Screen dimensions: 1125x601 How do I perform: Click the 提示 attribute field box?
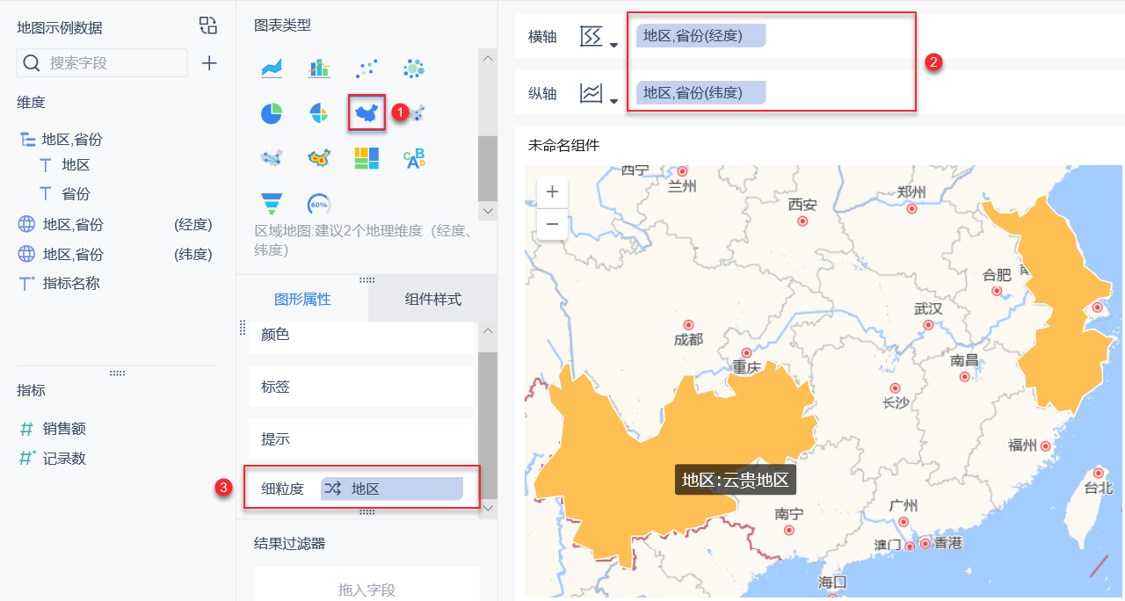[x=361, y=438]
